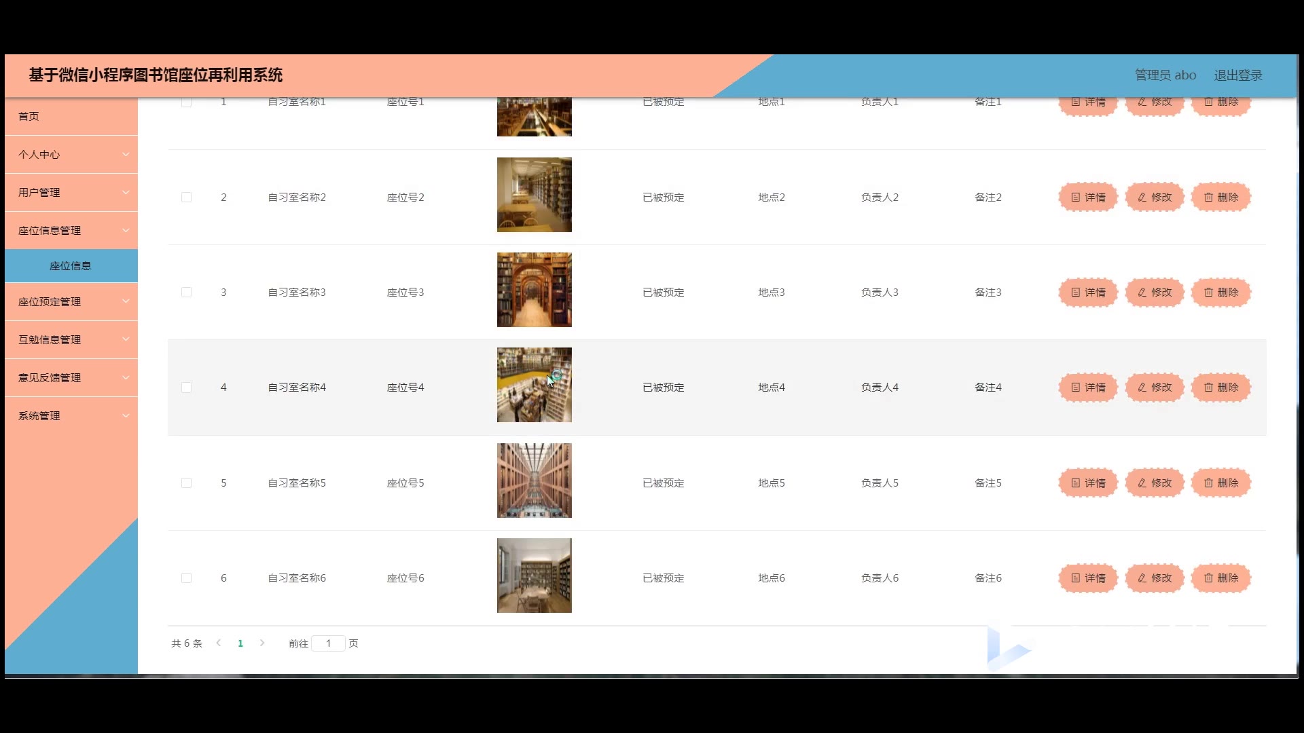Delete row 2 using the 删除 button
1304x733 pixels.
click(1221, 198)
